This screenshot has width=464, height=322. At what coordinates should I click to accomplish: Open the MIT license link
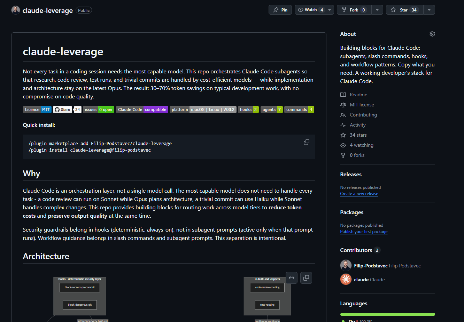pyautogui.click(x=362, y=105)
